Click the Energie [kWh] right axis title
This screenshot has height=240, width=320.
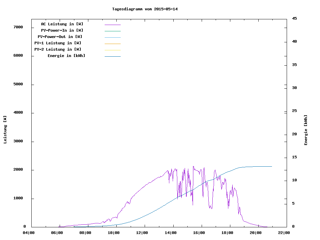306,130
